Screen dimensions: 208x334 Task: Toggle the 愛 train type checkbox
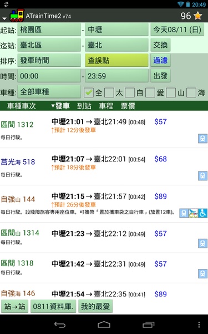pos(150,92)
